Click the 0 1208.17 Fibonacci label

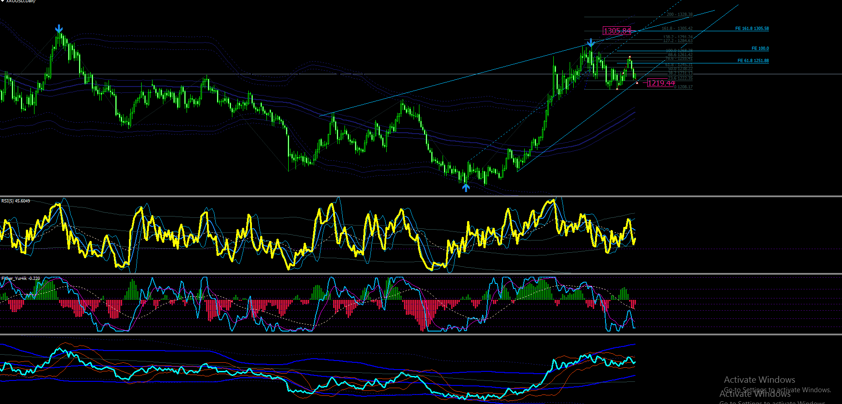click(x=683, y=87)
